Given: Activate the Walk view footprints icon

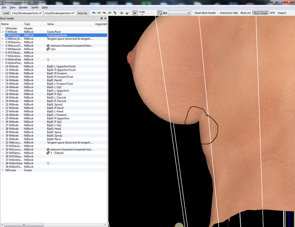Looking at the screenshot, I should coord(115,13).
